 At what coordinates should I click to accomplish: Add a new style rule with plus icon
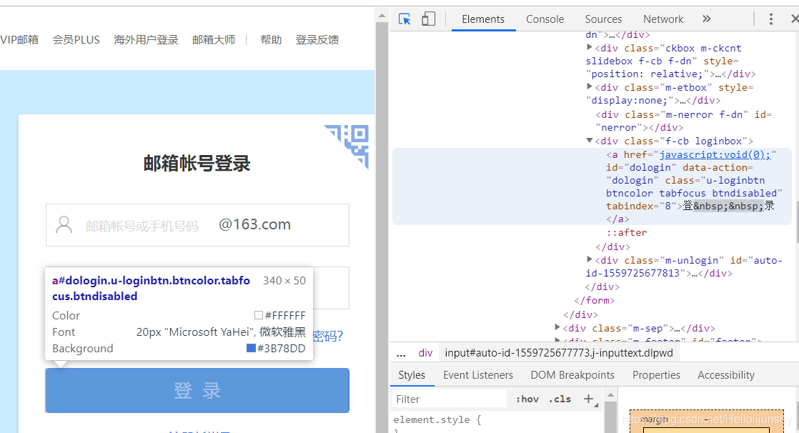tap(589, 399)
